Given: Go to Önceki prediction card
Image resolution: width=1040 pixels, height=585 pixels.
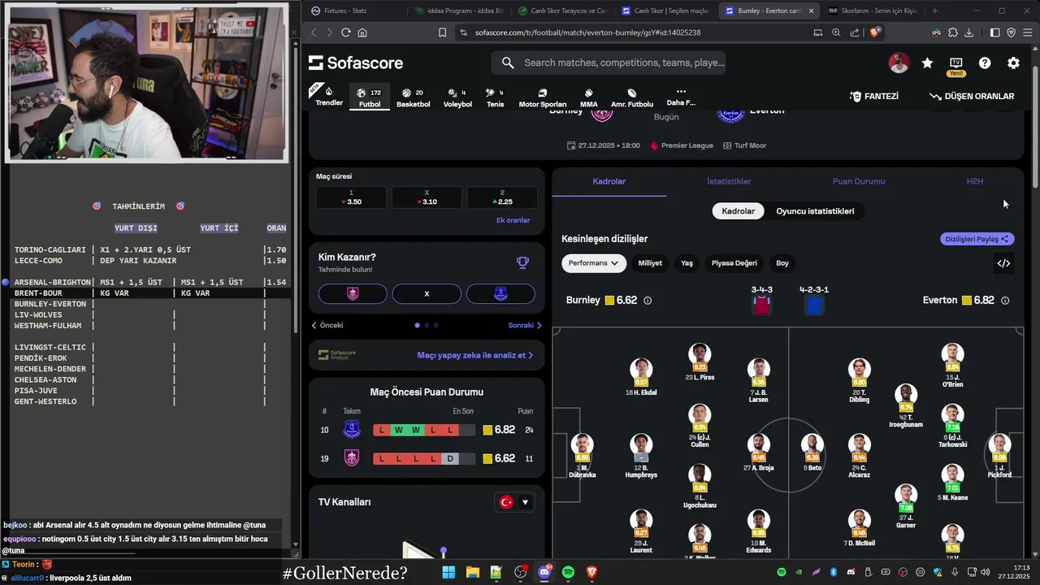Looking at the screenshot, I should [x=327, y=325].
